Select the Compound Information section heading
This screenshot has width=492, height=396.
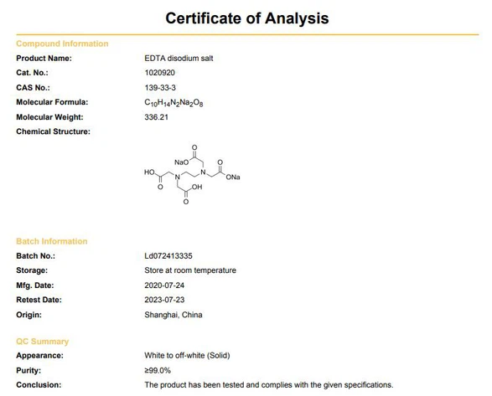62,44
